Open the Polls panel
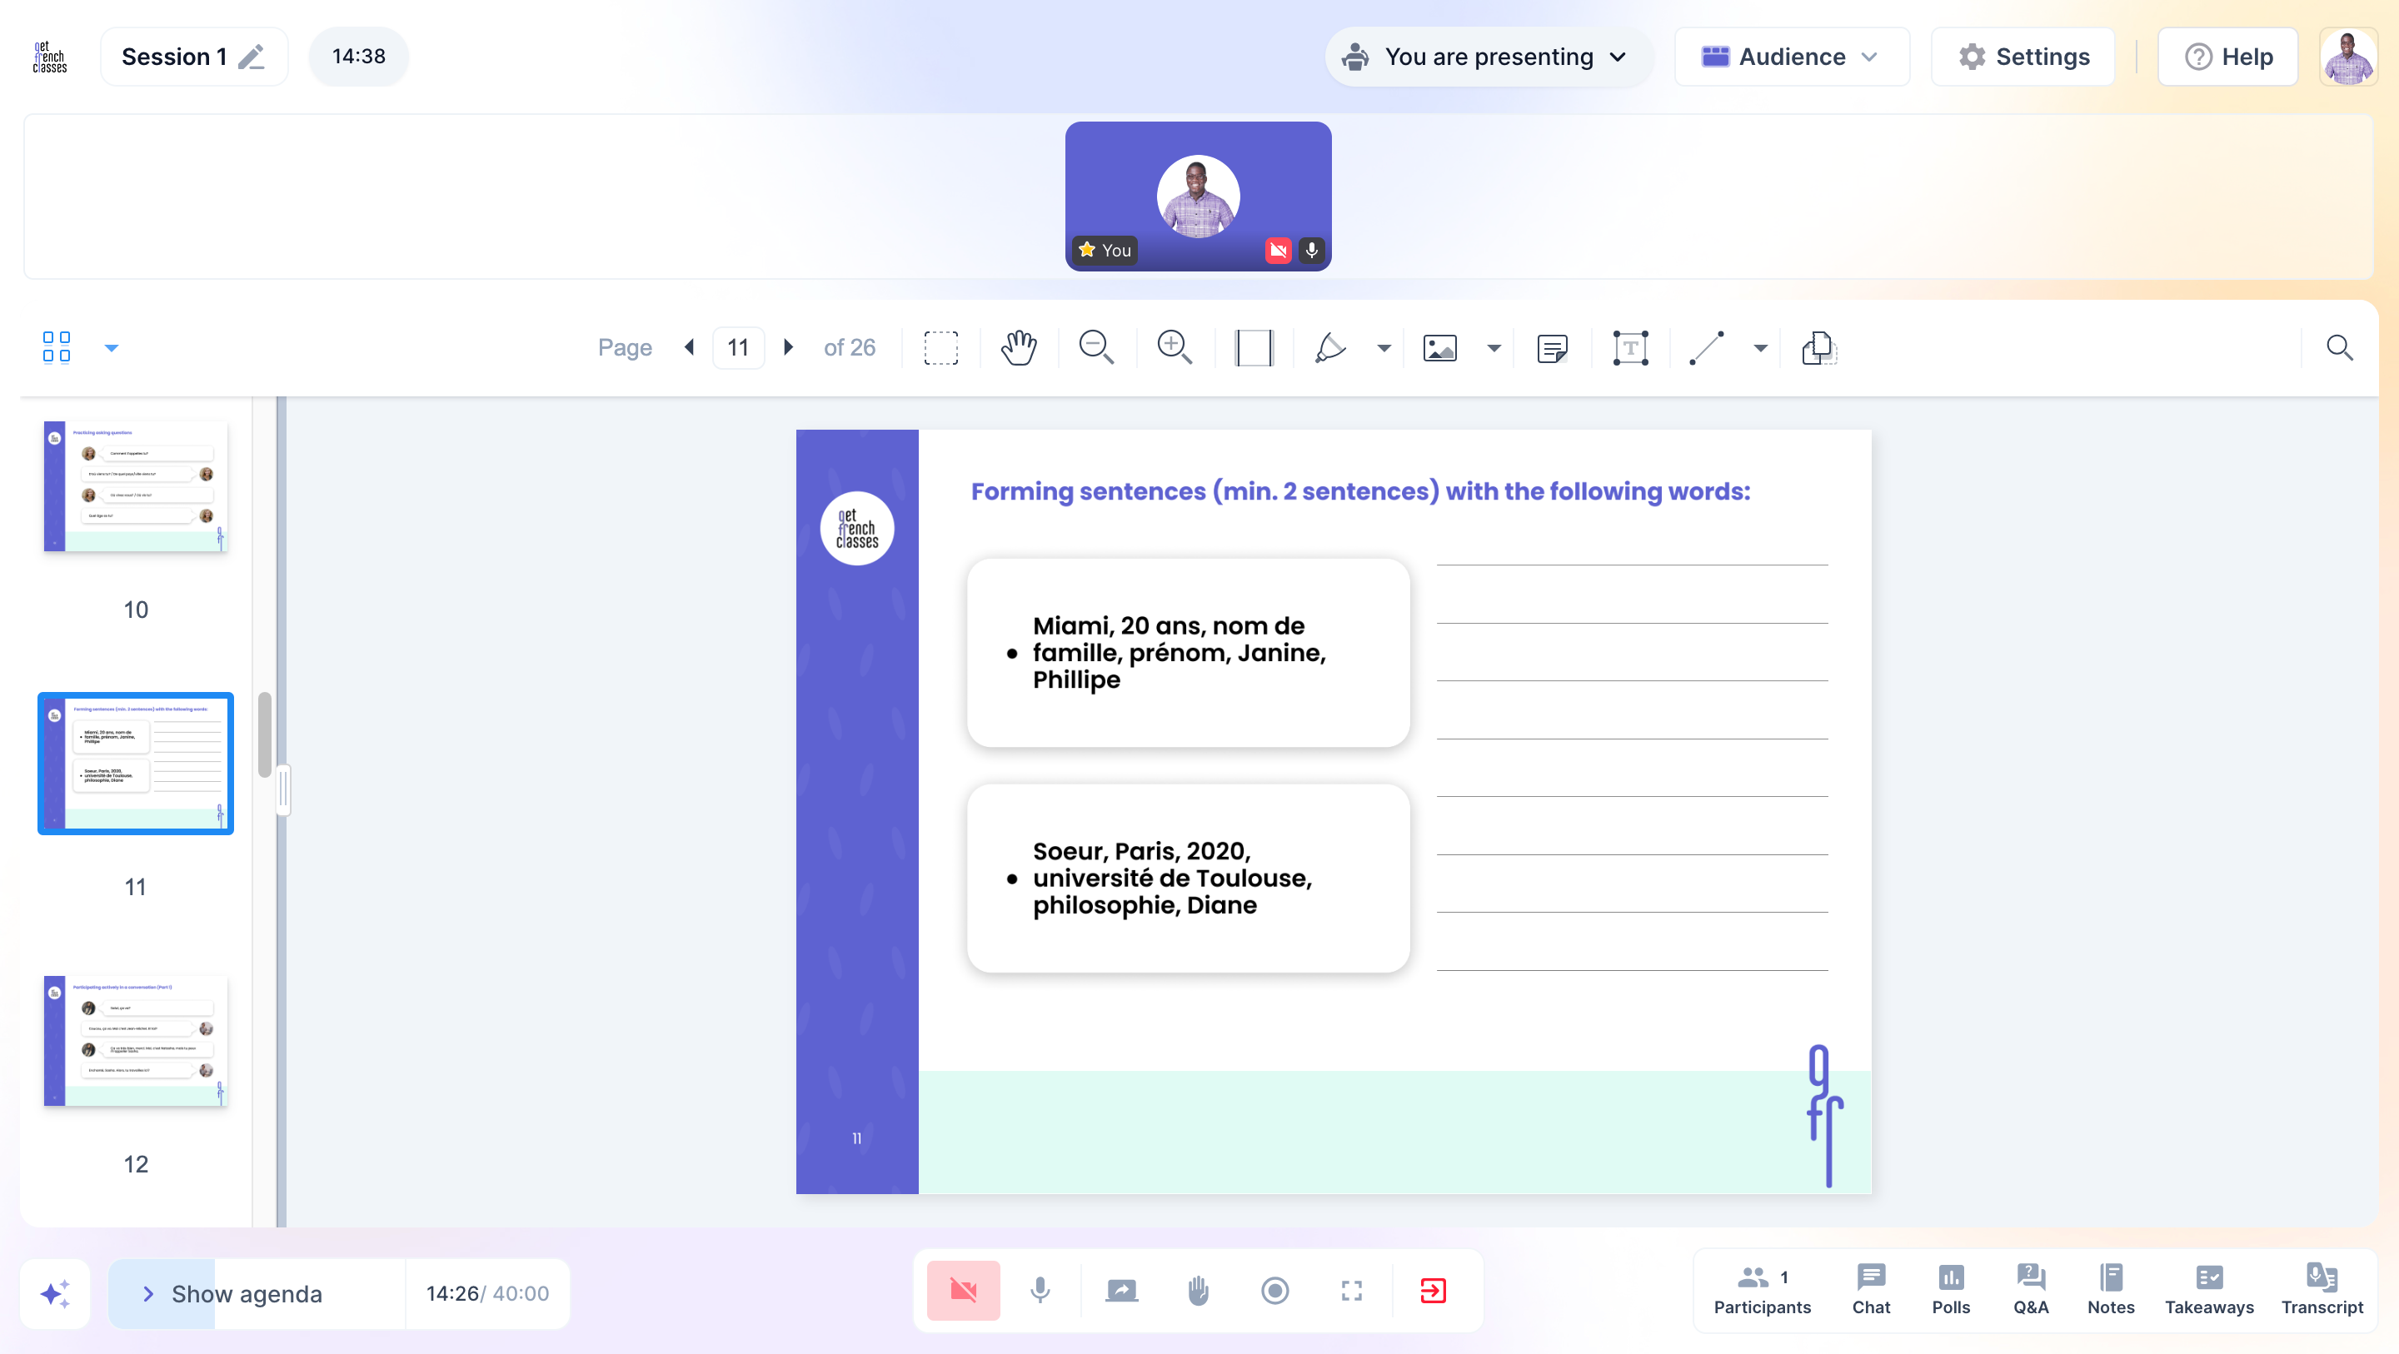This screenshot has height=1354, width=2399. [x=1951, y=1290]
